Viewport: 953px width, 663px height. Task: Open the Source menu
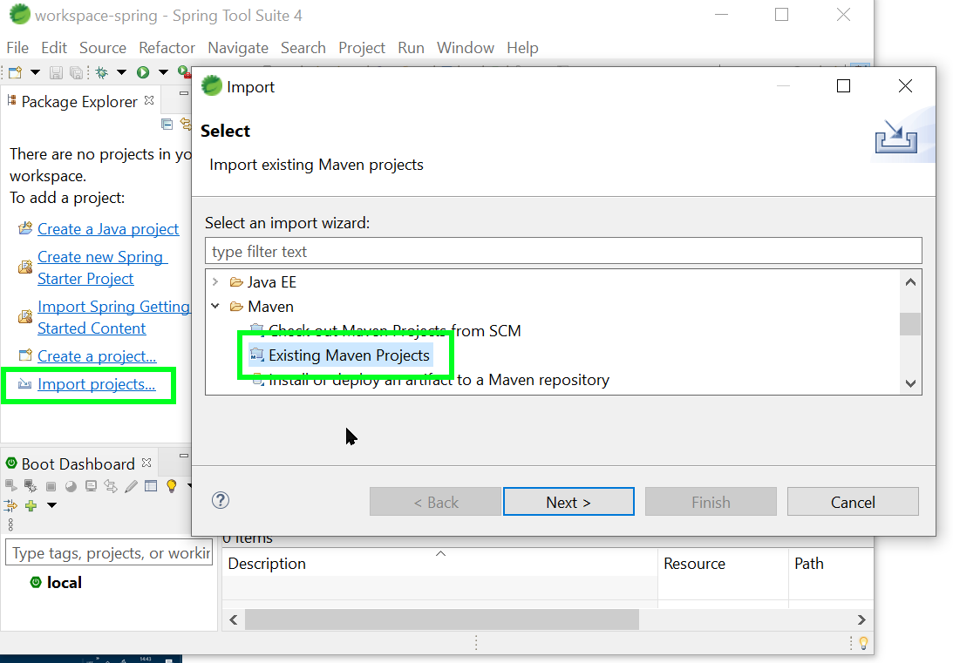click(x=103, y=47)
